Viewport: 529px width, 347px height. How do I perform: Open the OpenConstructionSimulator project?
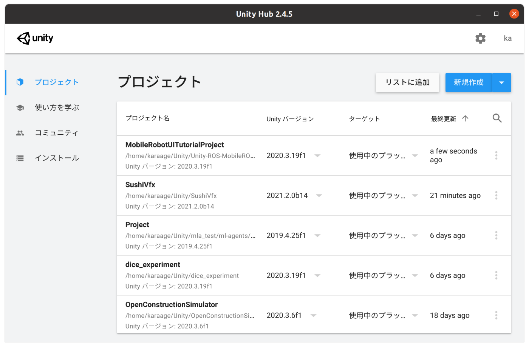coord(172,305)
